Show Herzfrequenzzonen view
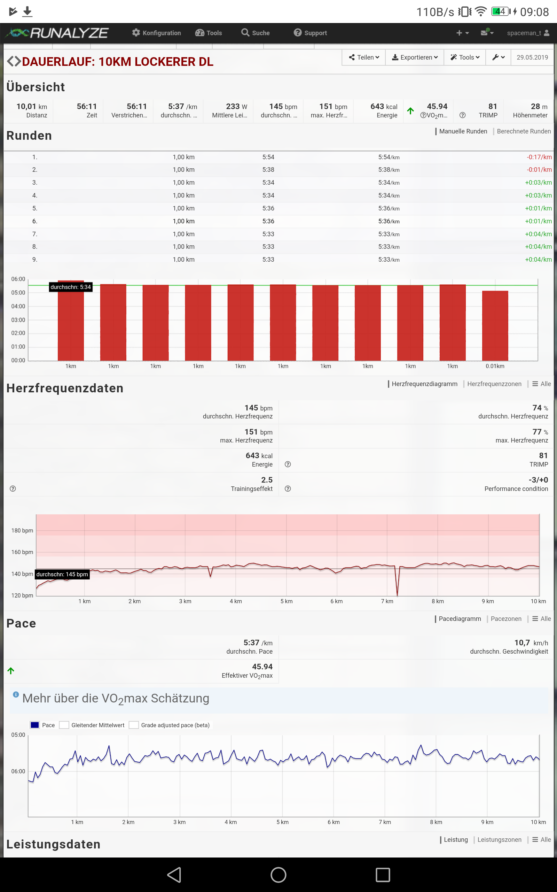 494,384
